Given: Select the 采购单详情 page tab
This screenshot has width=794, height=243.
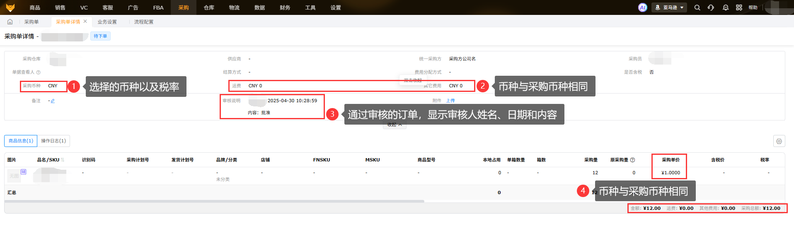Looking at the screenshot, I should (x=68, y=22).
